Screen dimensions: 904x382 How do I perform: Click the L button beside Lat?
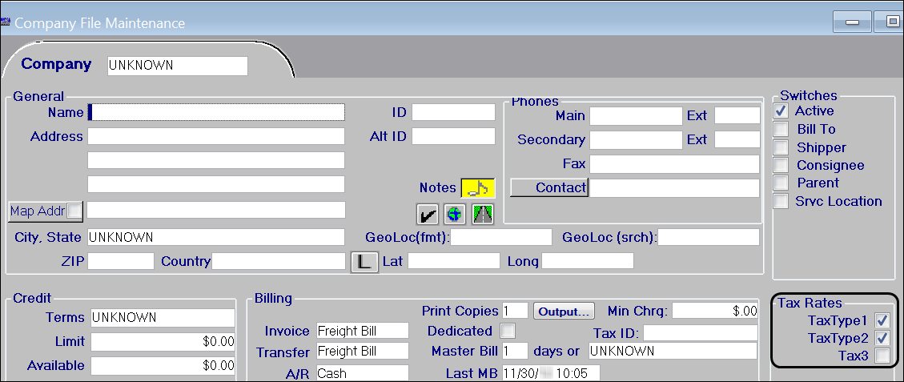(x=364, y=262)
